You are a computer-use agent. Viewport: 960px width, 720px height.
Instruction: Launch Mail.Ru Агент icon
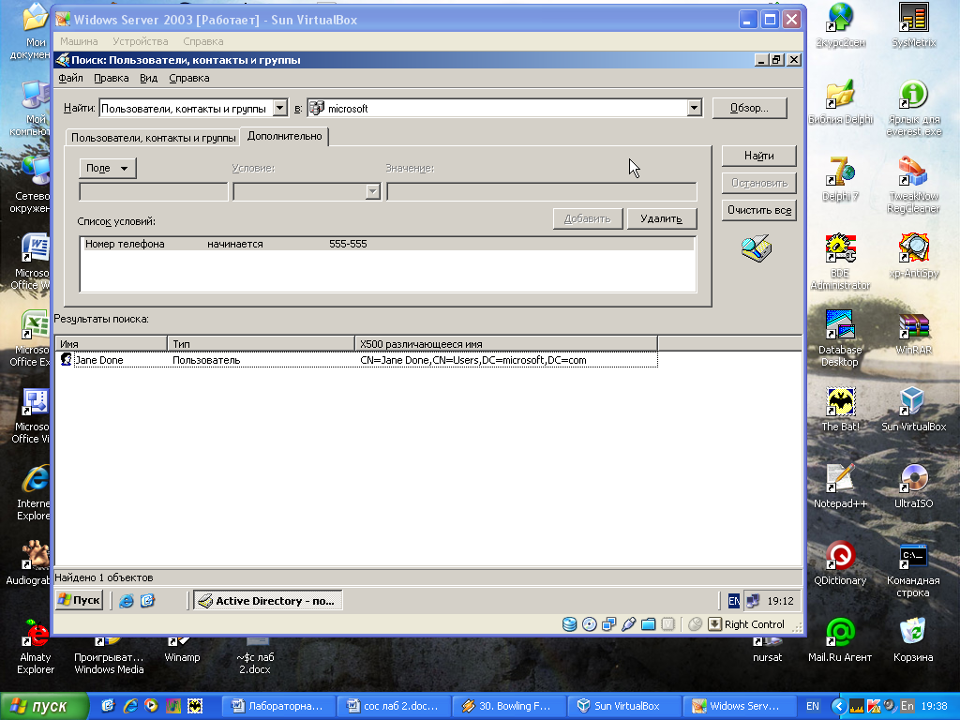840,639
